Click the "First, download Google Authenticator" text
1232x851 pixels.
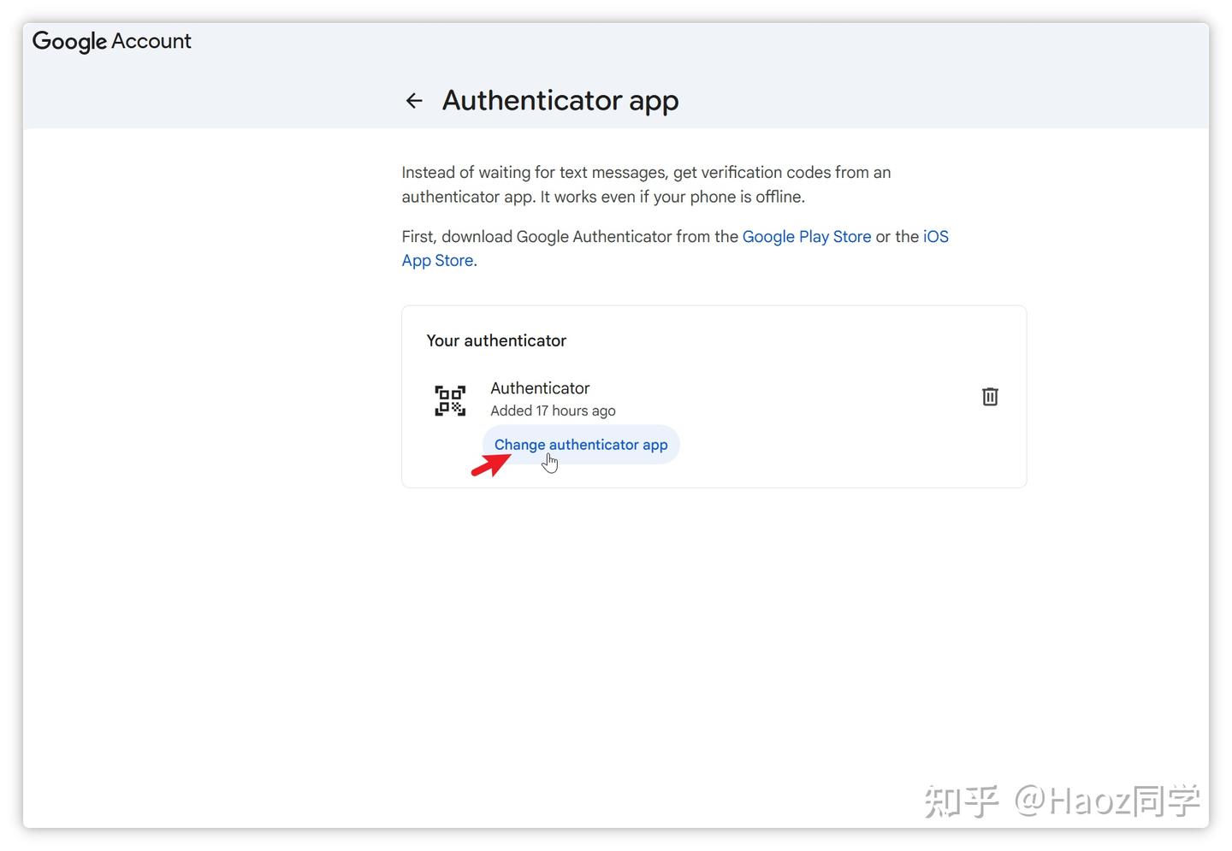click(570, 237)
